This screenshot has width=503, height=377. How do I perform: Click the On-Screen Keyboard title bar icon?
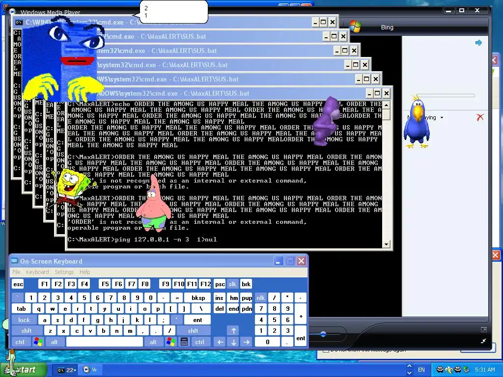click(14, 261)
